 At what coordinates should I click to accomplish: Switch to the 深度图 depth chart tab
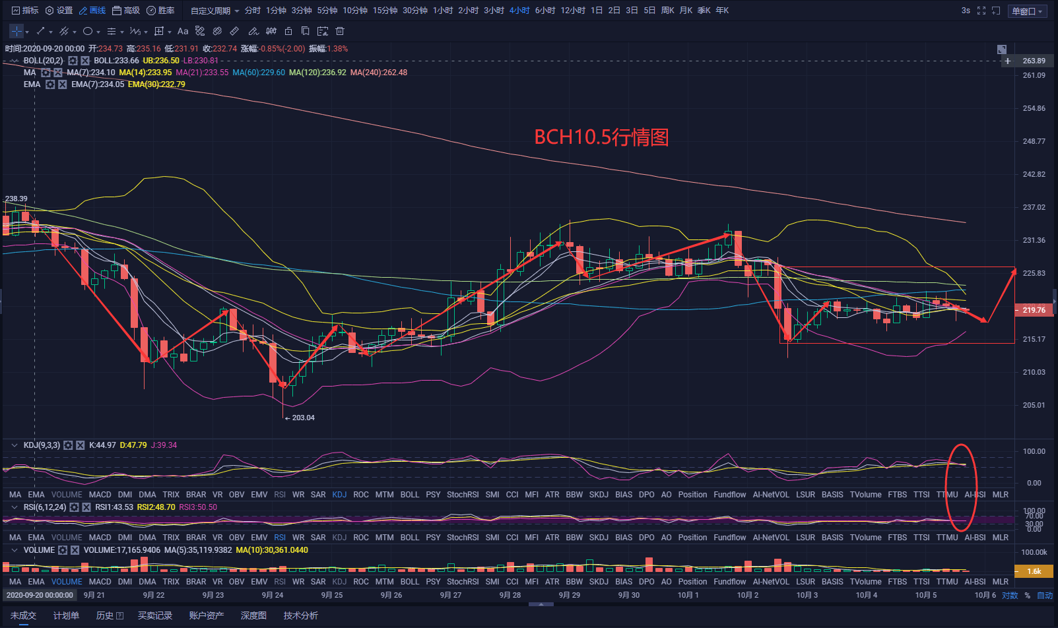point(253,615)
